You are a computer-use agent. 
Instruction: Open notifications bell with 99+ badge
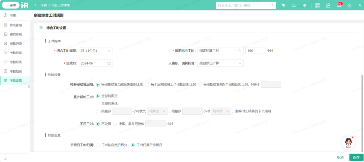click(339, 5)
